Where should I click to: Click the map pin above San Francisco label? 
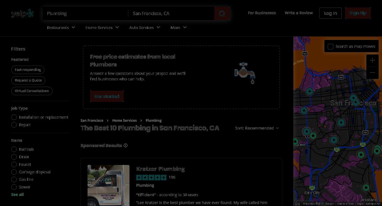[x=353, y=98]
